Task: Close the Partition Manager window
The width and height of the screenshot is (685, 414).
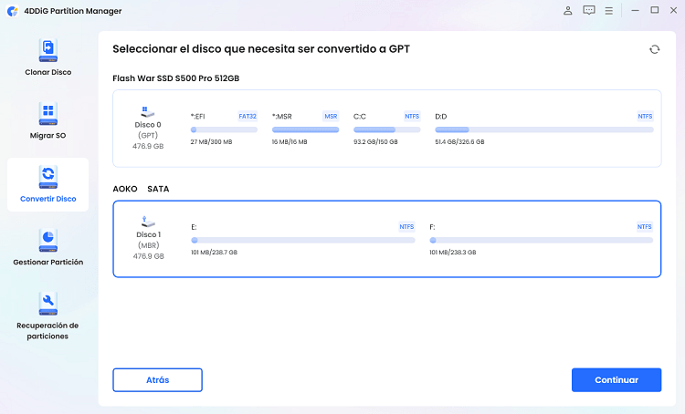Action: tap(674, 10)
